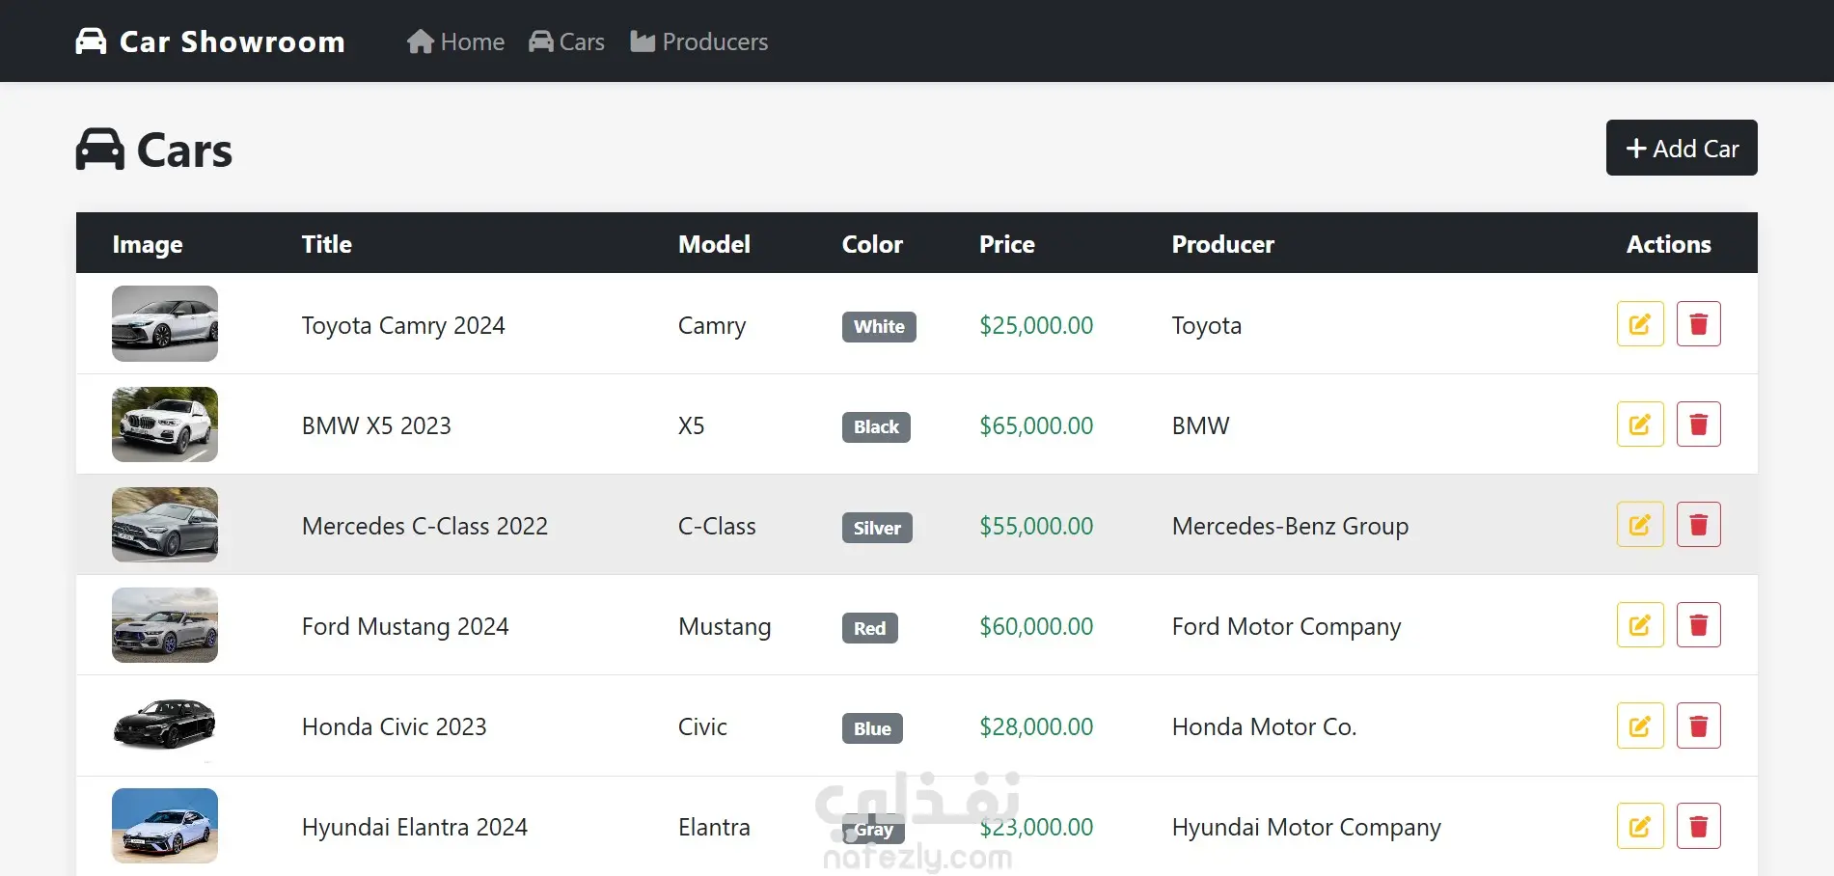Screen dimensions: 1834x876
Task: Click the Add Car button
Action: [x=1682, y=148]
